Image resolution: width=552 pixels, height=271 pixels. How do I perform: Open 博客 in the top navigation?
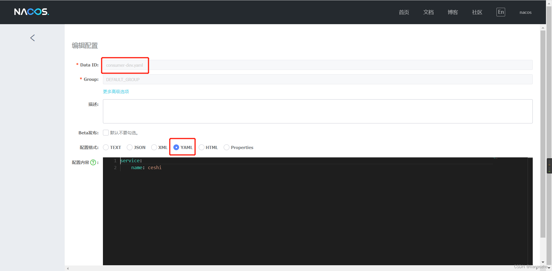tap(453, 12)
